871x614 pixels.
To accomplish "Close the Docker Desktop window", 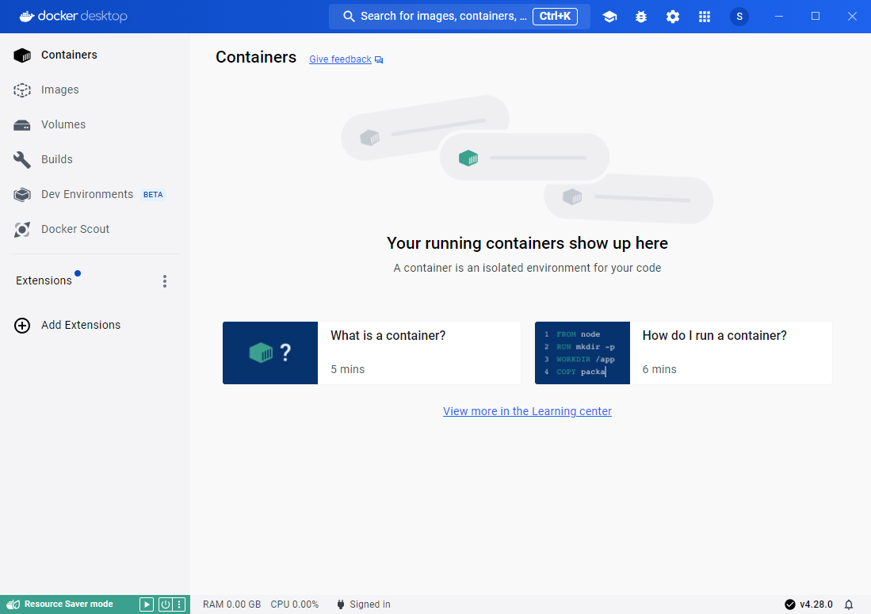I will click(x=852, y=17).
